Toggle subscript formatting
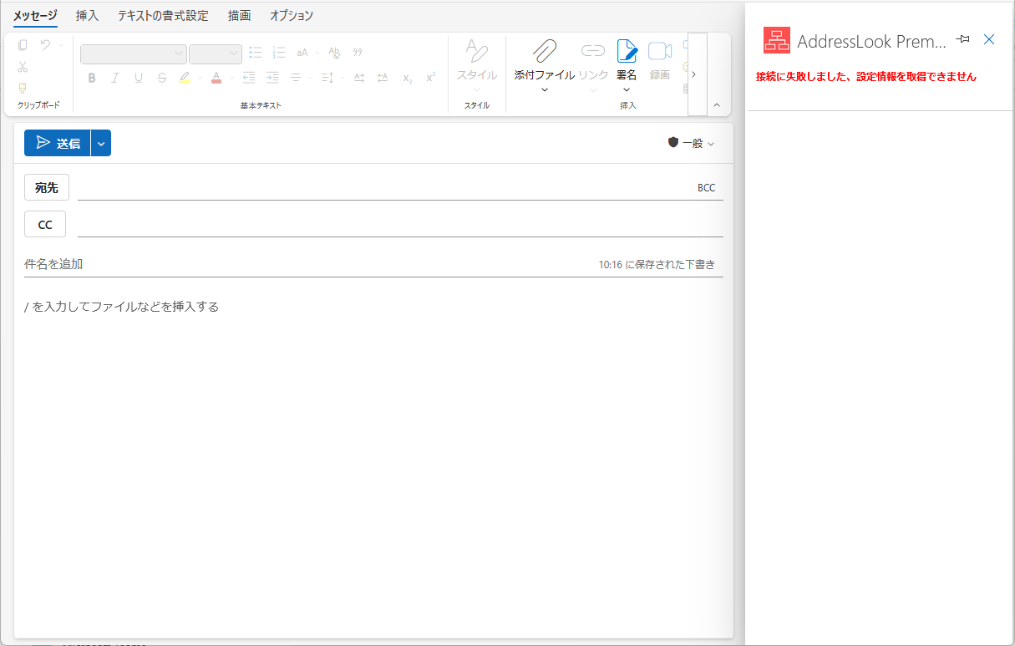 pyautogui.click(x=407, y=78)
